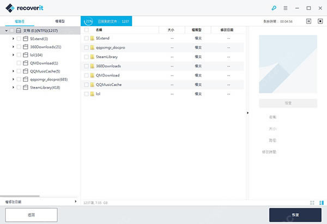The width and height of the screenshot is (327, 224).
Task: Pause the scan in progress
Action: pos(308,21)
